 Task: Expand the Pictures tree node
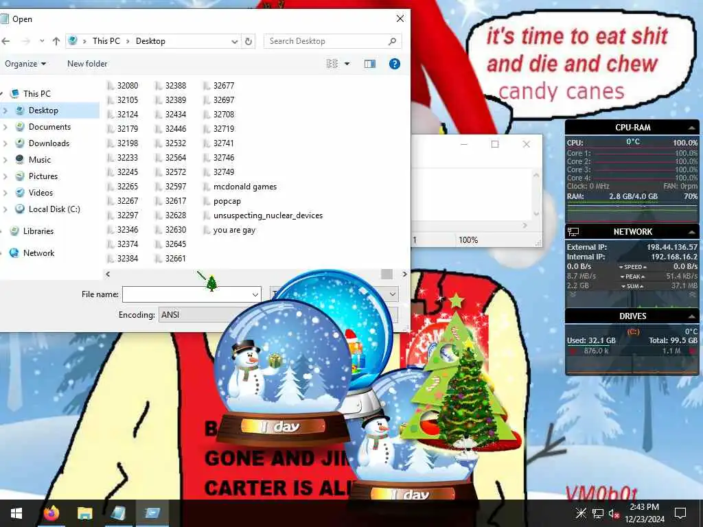click(5, 176)
